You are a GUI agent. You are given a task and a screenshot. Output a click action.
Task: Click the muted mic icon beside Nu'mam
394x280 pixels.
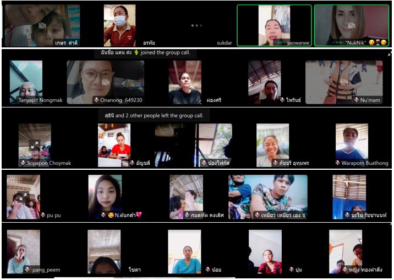point(356,100)
